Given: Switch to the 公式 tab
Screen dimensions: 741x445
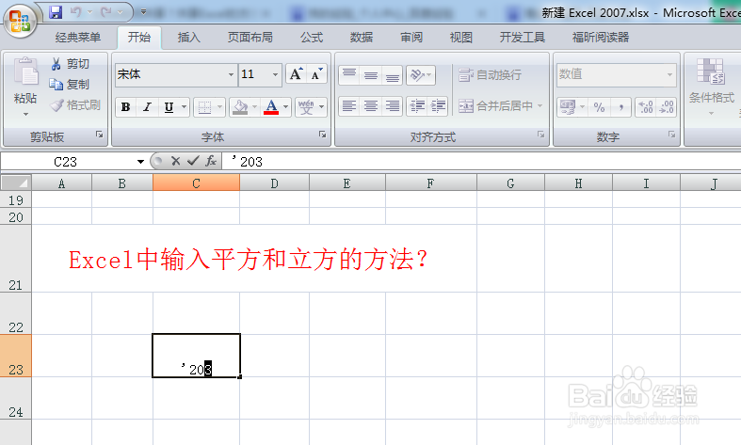Looking at the screenshot, I should tap(312, 38).
